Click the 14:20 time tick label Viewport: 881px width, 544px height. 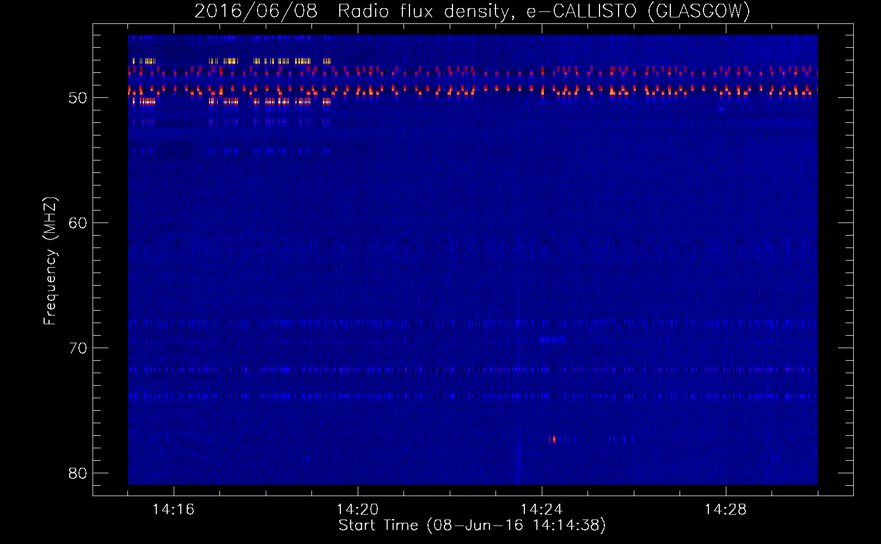tap(357, 509)
